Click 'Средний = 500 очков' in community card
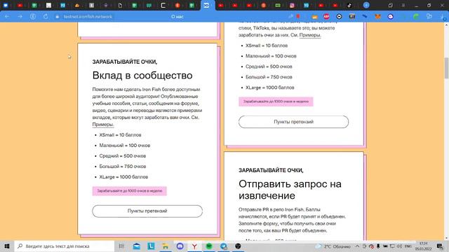 (123, 155)
